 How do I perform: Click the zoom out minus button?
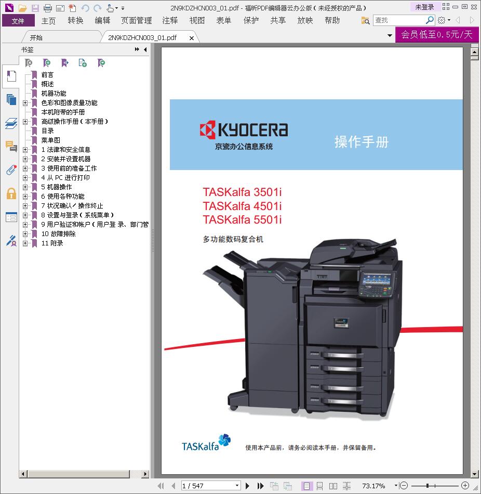click(404, 486)
